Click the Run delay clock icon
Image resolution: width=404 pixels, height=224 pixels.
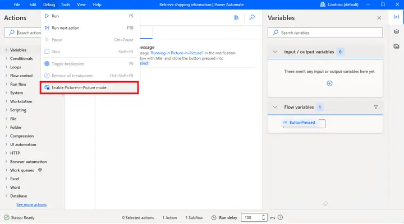tap(214, 218)
